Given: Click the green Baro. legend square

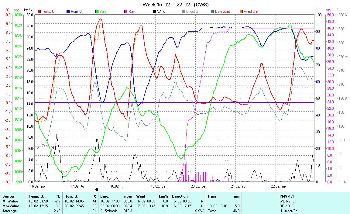Looking at the screenshot, I should 97,12.
